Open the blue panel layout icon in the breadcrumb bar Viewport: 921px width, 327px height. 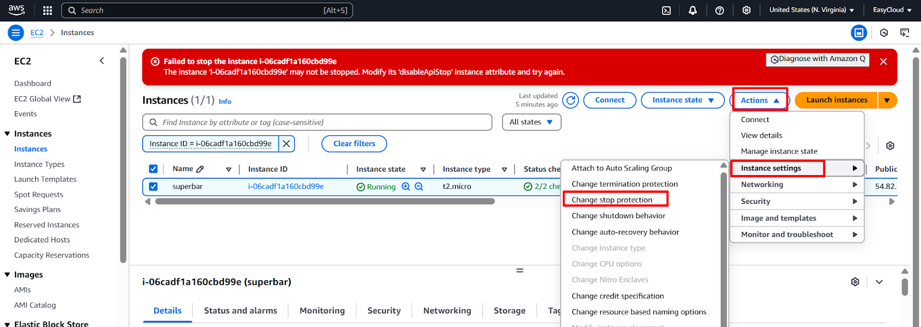point(859,33)
